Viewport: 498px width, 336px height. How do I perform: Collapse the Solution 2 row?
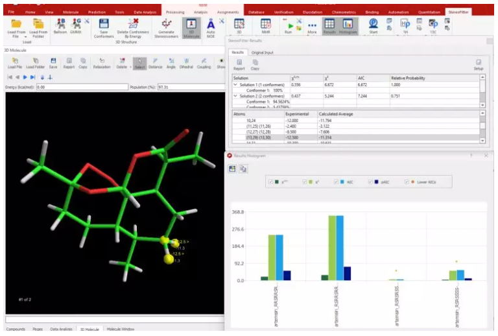[236, 95]
